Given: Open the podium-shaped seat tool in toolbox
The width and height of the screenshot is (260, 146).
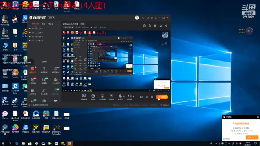Looking at the screenshot, I should tap(32, 92).
